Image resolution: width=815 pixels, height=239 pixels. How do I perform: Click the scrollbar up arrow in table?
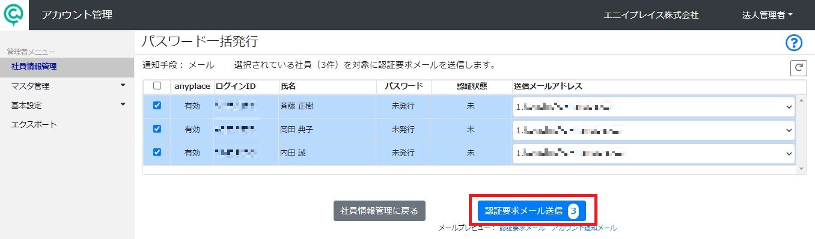(x=801, y=100)
